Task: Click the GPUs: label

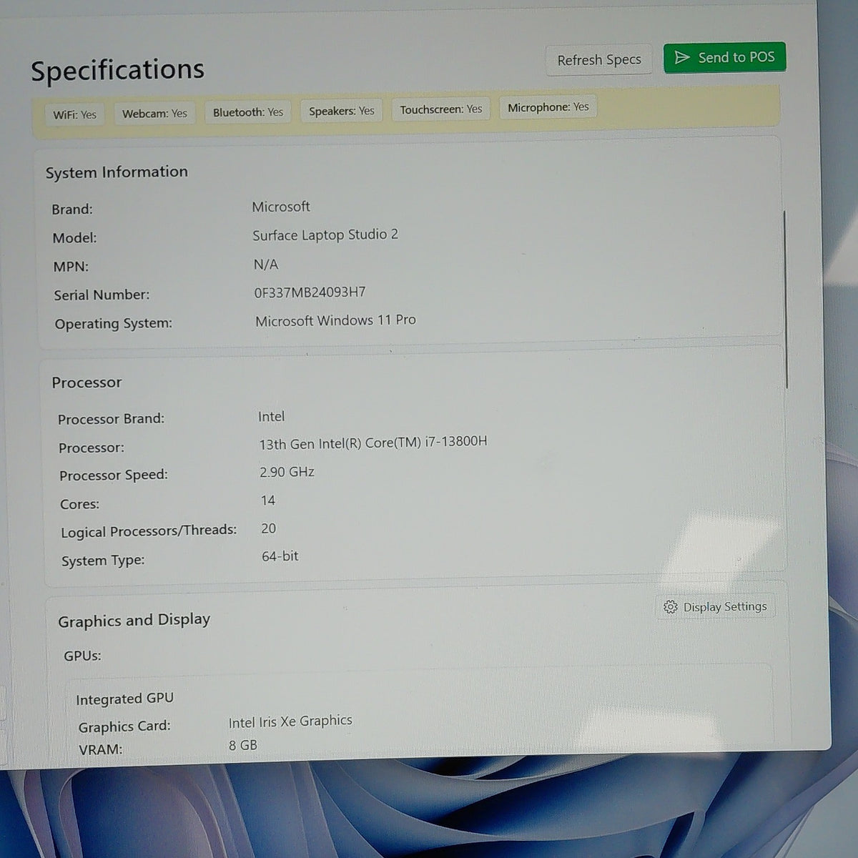Action: coord(82,656)
